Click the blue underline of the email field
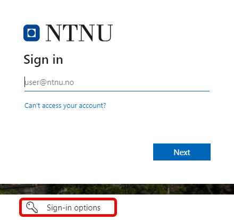The height and width of the screenshot is (220, 234). [x=117, y=91]
